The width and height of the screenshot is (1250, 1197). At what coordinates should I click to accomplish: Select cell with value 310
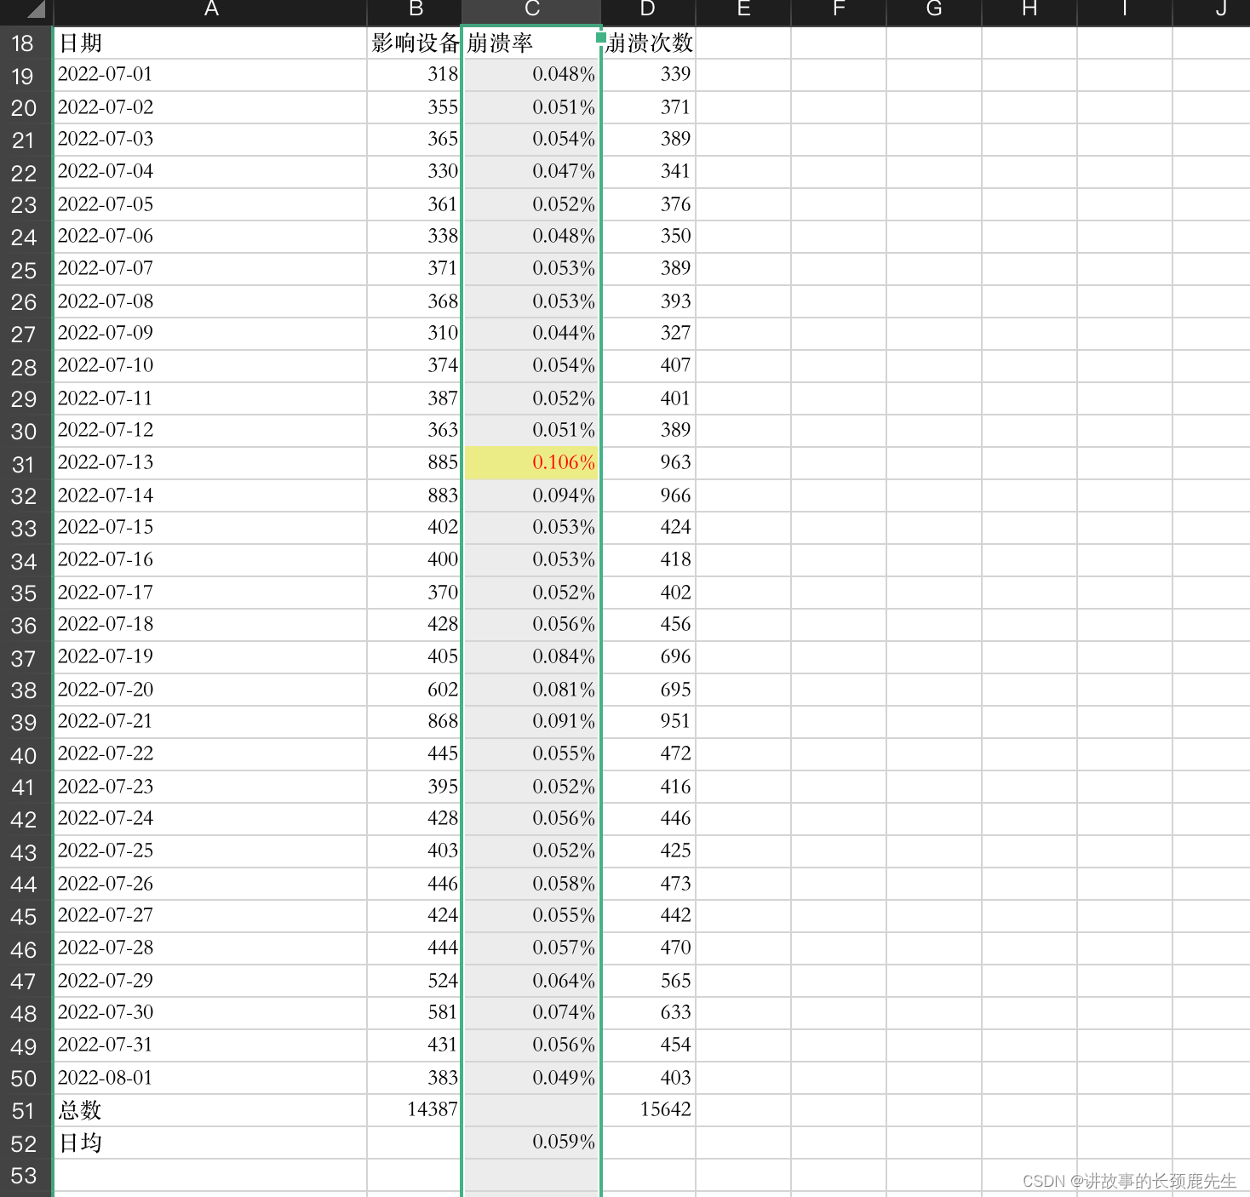[x=415, y=334]
